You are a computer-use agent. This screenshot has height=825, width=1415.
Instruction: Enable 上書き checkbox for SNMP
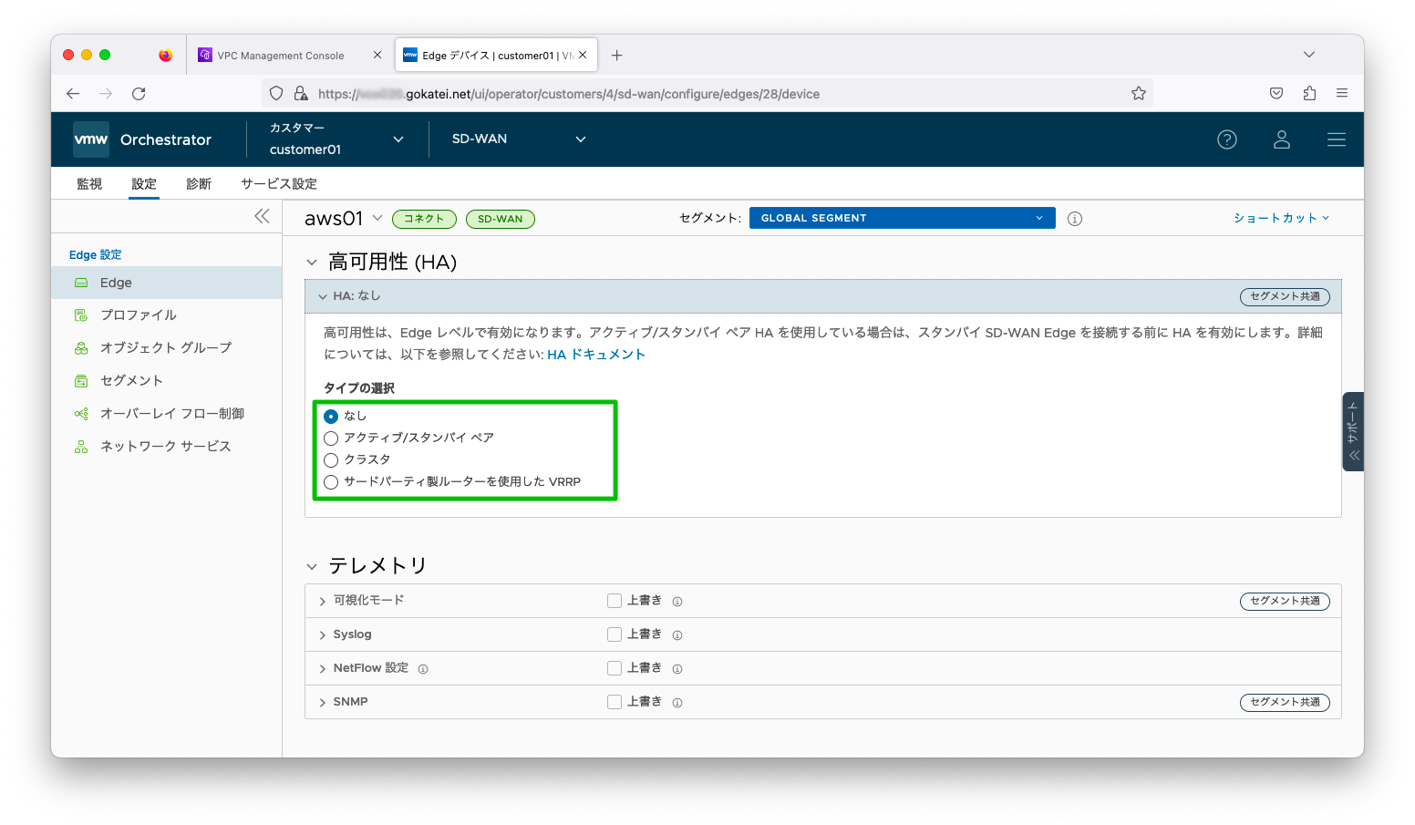coord(615,702)
